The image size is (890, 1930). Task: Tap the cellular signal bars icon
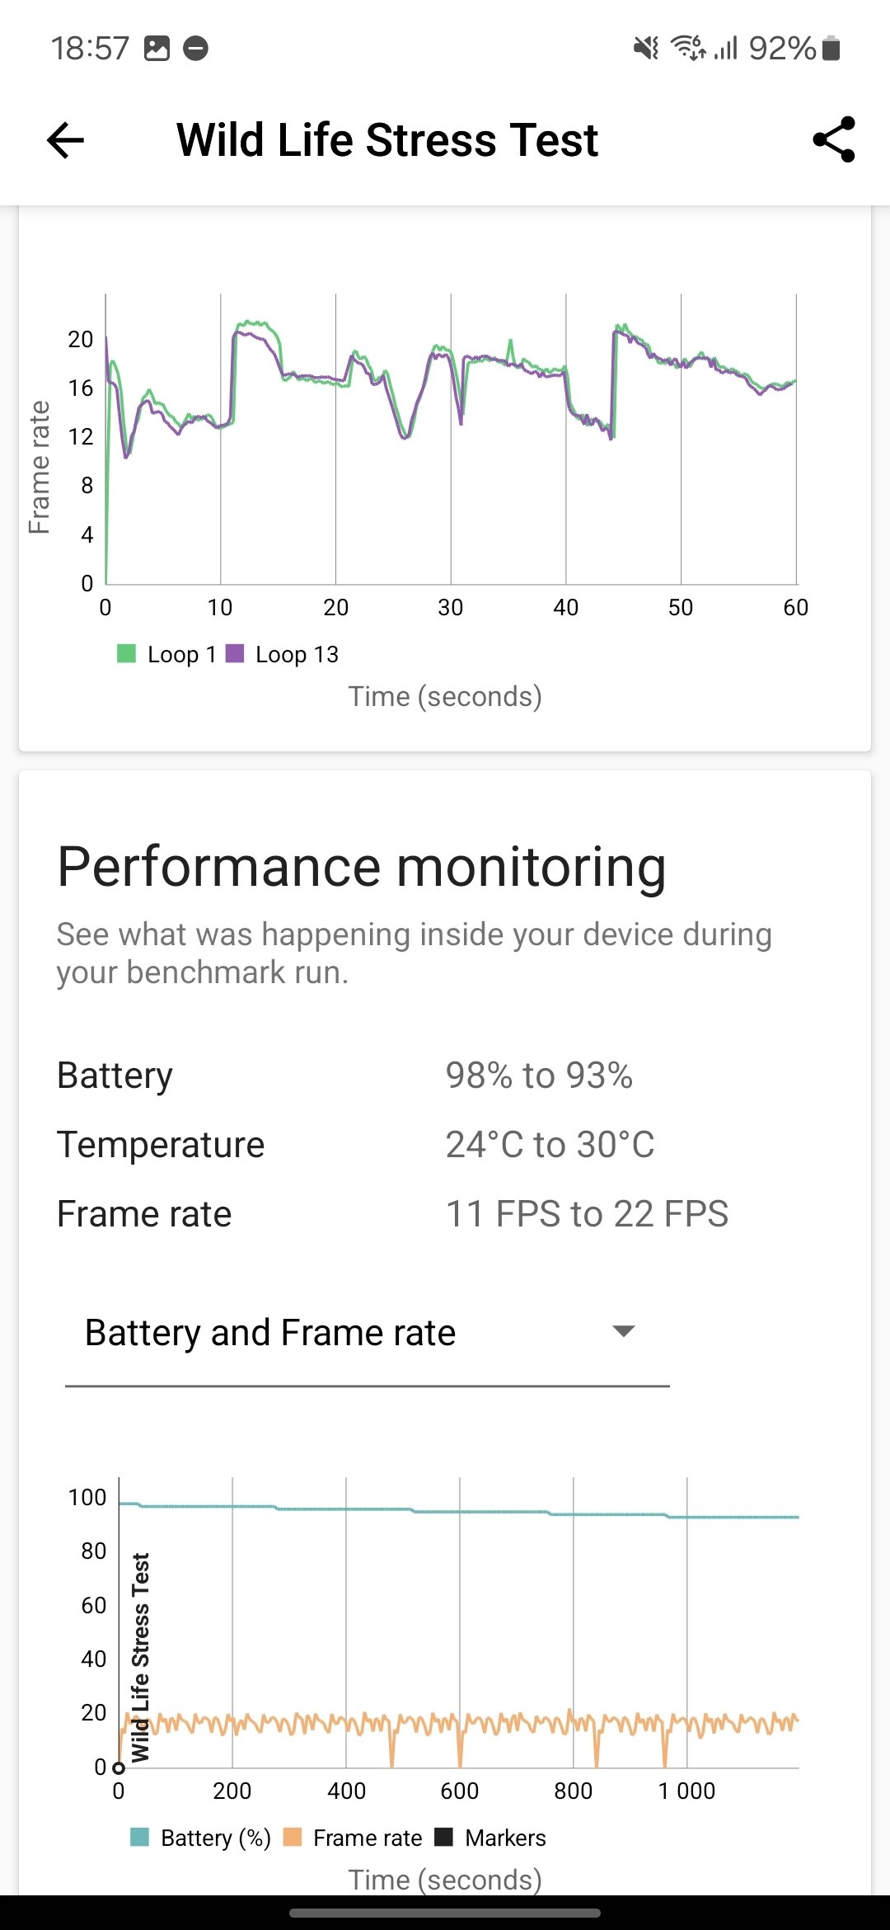pyautogui.click(x=725, y=48)
